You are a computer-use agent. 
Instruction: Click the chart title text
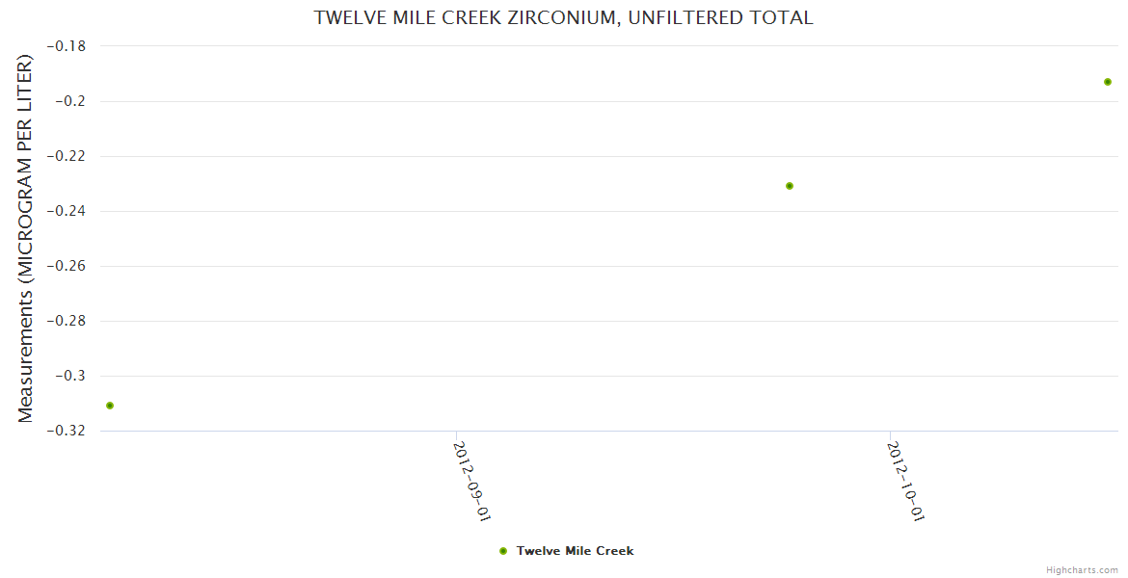coord(563,17)
